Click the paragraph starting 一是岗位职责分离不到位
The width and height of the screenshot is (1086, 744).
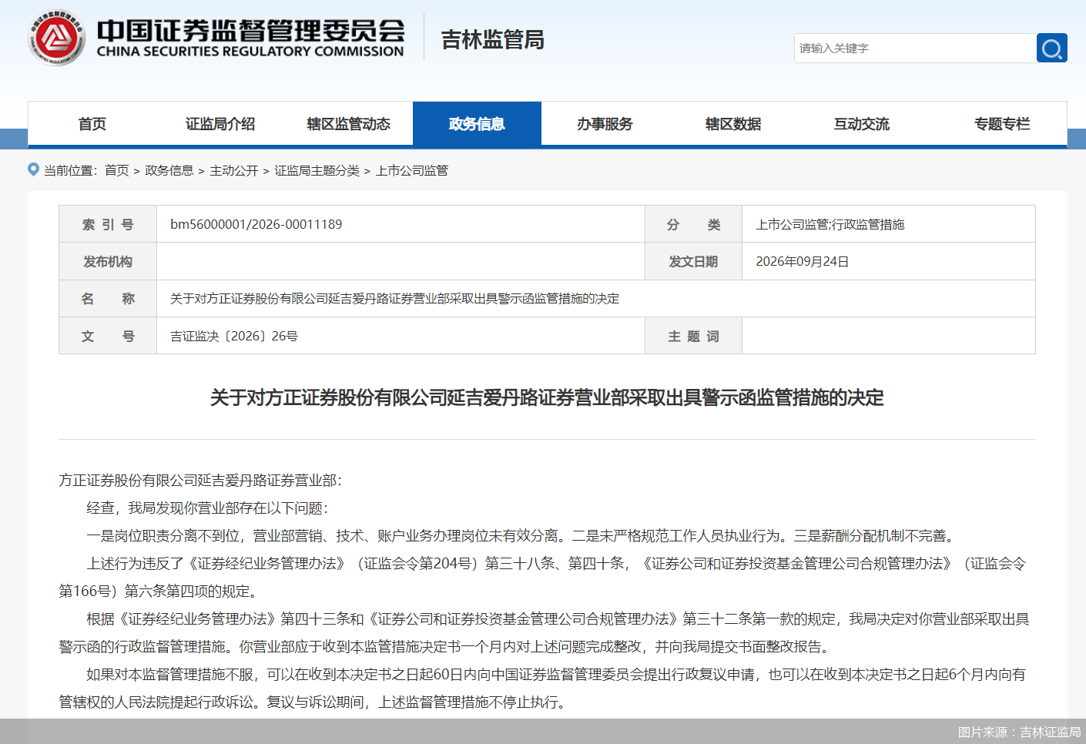[522, 535]
